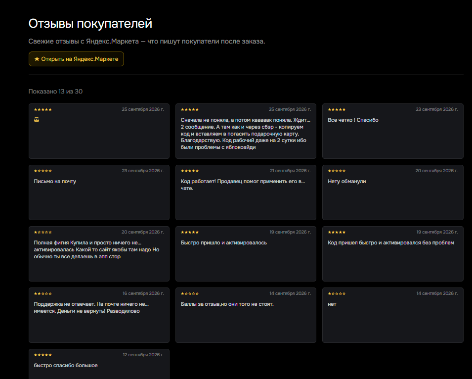Select the review text 'Сначала не поняла, а потом'
The width and height of the screenshot is (472, 379).
(245, 134)
